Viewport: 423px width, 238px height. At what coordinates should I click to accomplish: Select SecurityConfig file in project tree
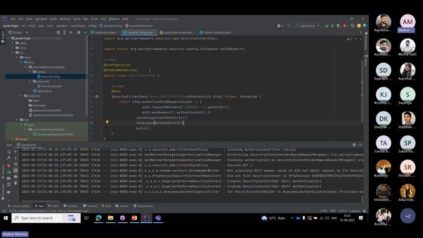pyautogui.click(x=48, y=77)
